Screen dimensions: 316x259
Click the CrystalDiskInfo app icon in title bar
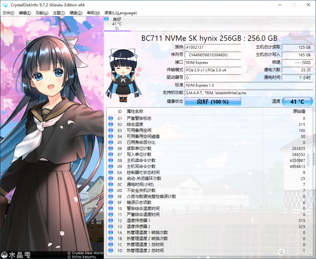click(6, 5)
